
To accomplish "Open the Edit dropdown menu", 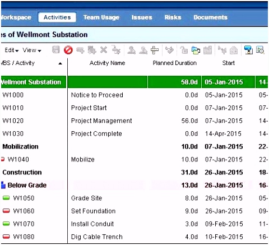I will [12, 50].
